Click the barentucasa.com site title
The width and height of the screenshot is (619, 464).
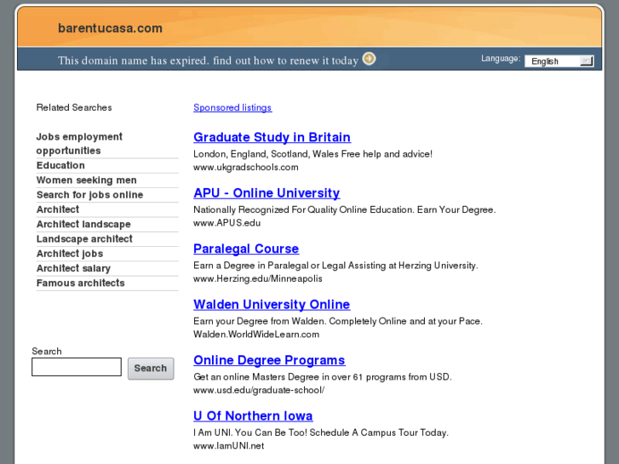coord(110,28)
